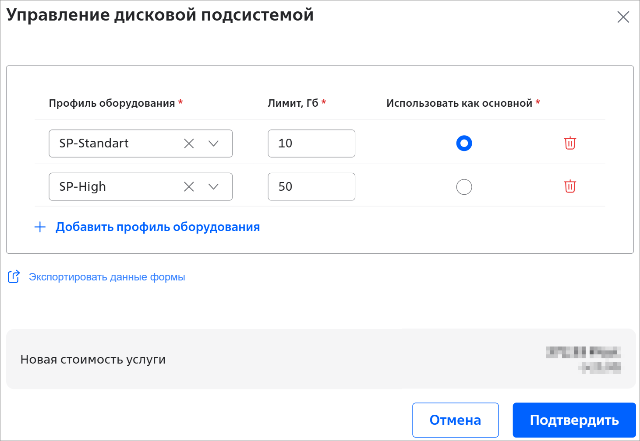Focus the limit field containing 10
Image resolution: width=640 pixels, height=441 pixels.
pos(311,143)
